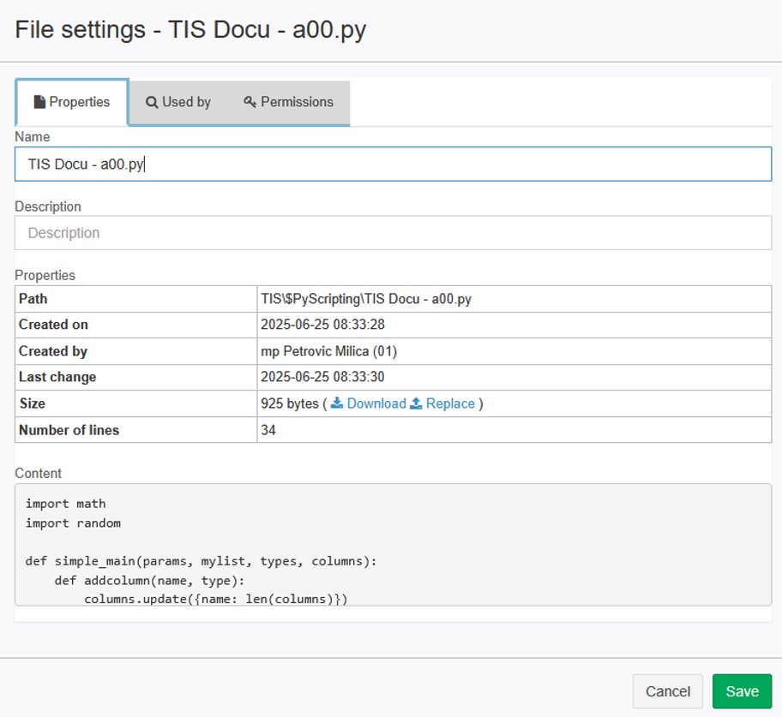
Task: Select the Properties tab
Action: pos(72,102)
